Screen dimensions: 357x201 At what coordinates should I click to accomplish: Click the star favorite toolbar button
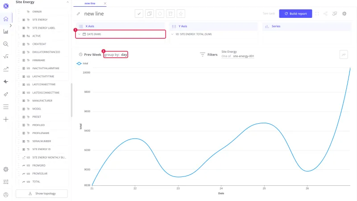(x=181, y=14)
